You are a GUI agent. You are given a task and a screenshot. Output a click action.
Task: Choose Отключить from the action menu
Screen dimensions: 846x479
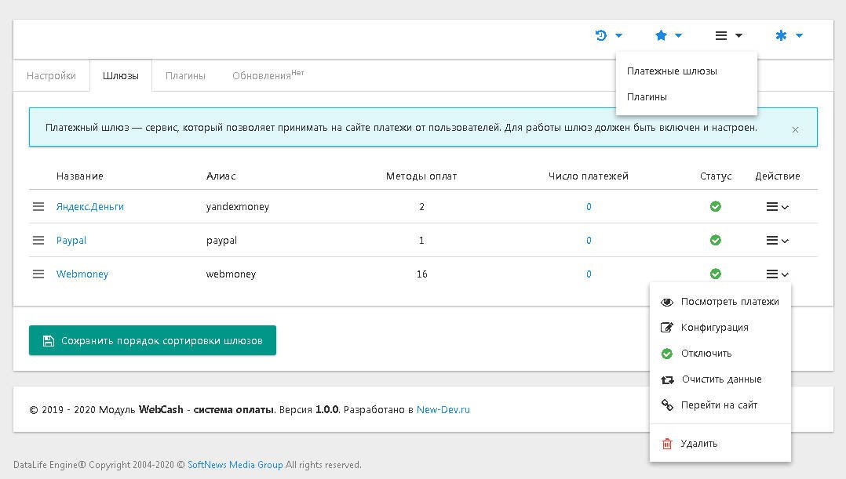click(720, 354)
